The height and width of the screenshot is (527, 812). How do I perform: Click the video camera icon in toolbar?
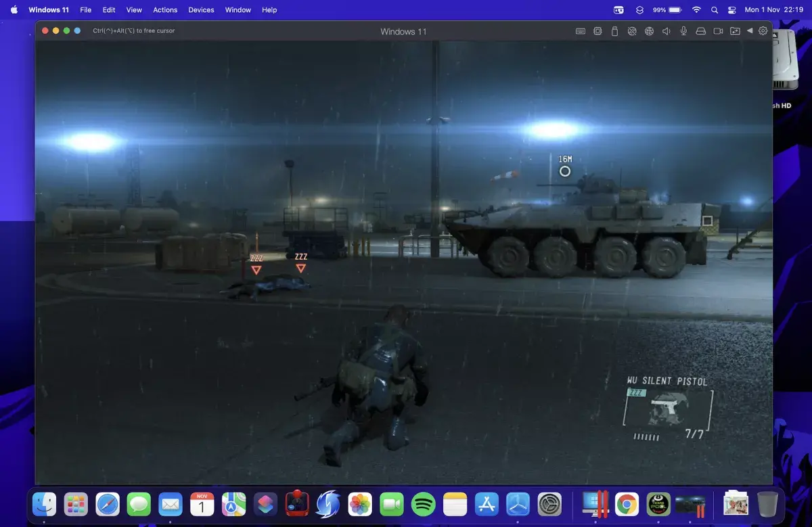click(x=718, y=31)
